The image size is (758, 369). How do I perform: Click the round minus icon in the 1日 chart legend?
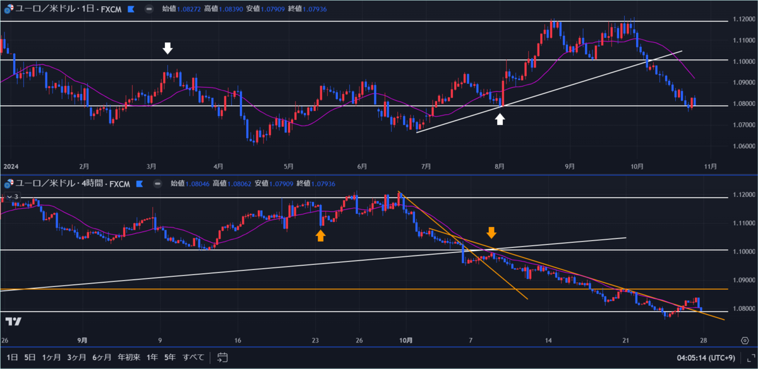click(x=148, y=9)
